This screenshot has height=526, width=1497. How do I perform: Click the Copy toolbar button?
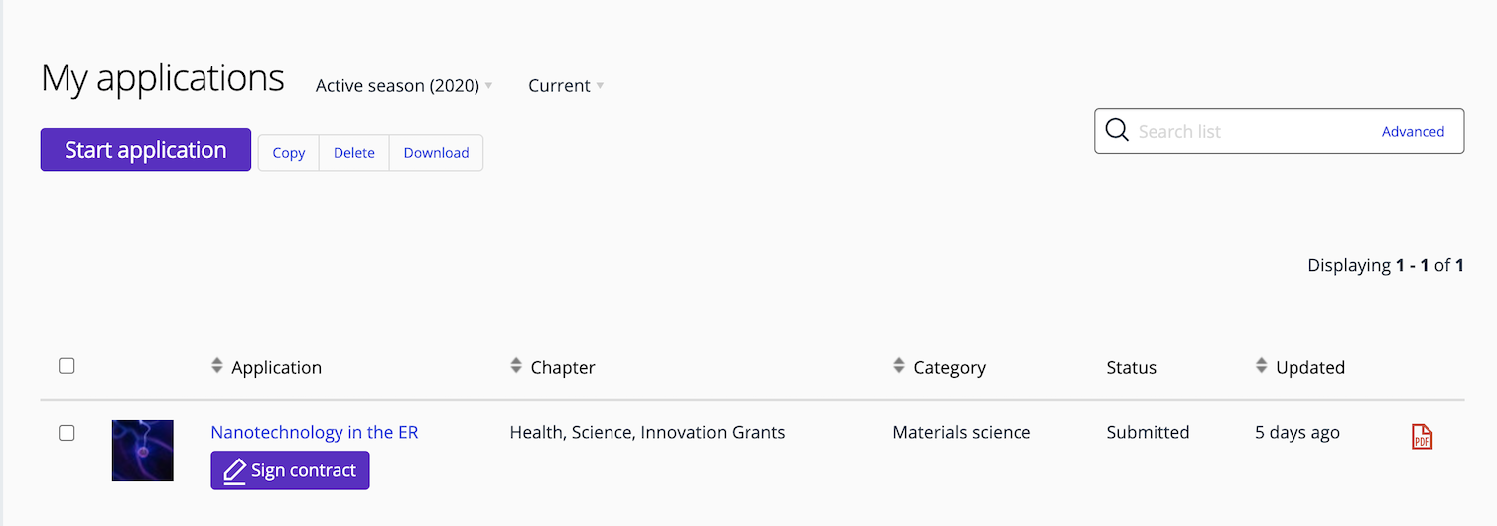tap(288, 153)
